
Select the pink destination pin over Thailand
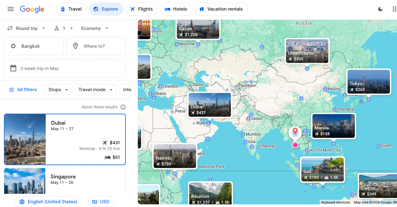pyautogui.click(x=295, y=145)
